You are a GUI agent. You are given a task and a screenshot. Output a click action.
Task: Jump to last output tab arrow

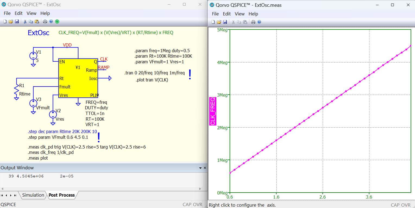(x=15, y=195)
